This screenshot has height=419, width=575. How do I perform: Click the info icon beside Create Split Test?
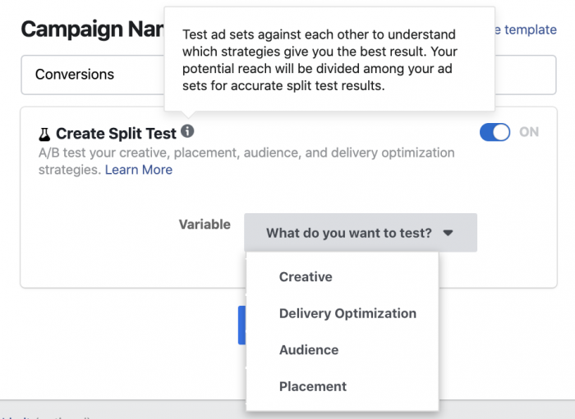point(187,131)
